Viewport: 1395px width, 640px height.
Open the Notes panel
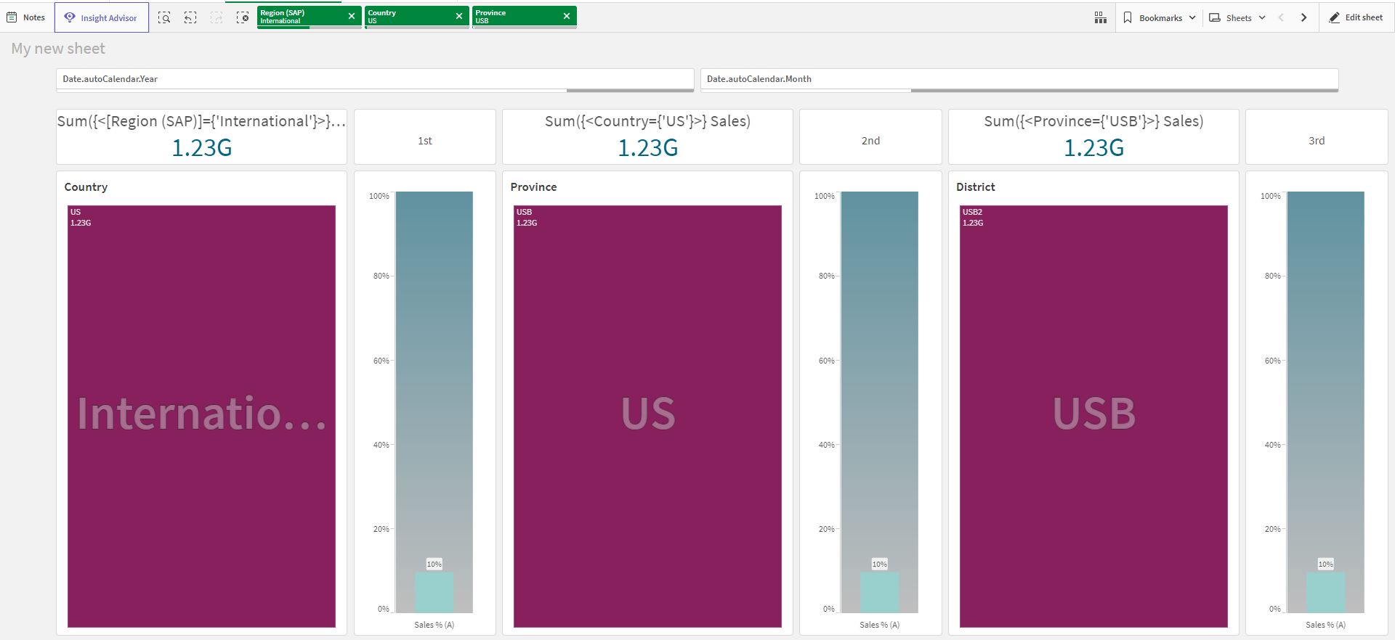[26, 17]
